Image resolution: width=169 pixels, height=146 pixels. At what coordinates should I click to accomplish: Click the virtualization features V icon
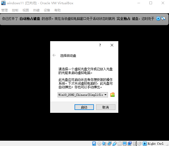(135, 144)
